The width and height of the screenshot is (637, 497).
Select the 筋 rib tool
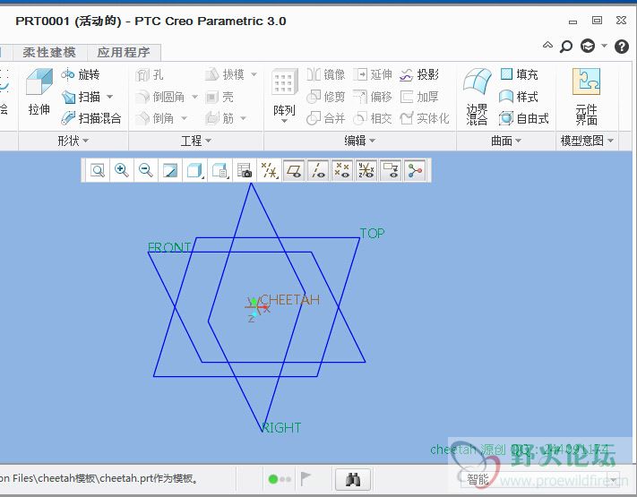220,118
